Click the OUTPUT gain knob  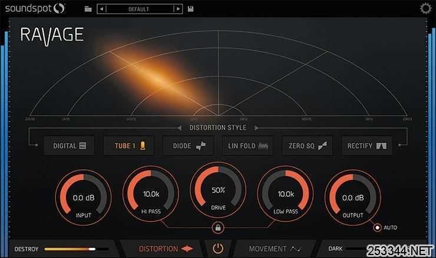pos(353,197)
